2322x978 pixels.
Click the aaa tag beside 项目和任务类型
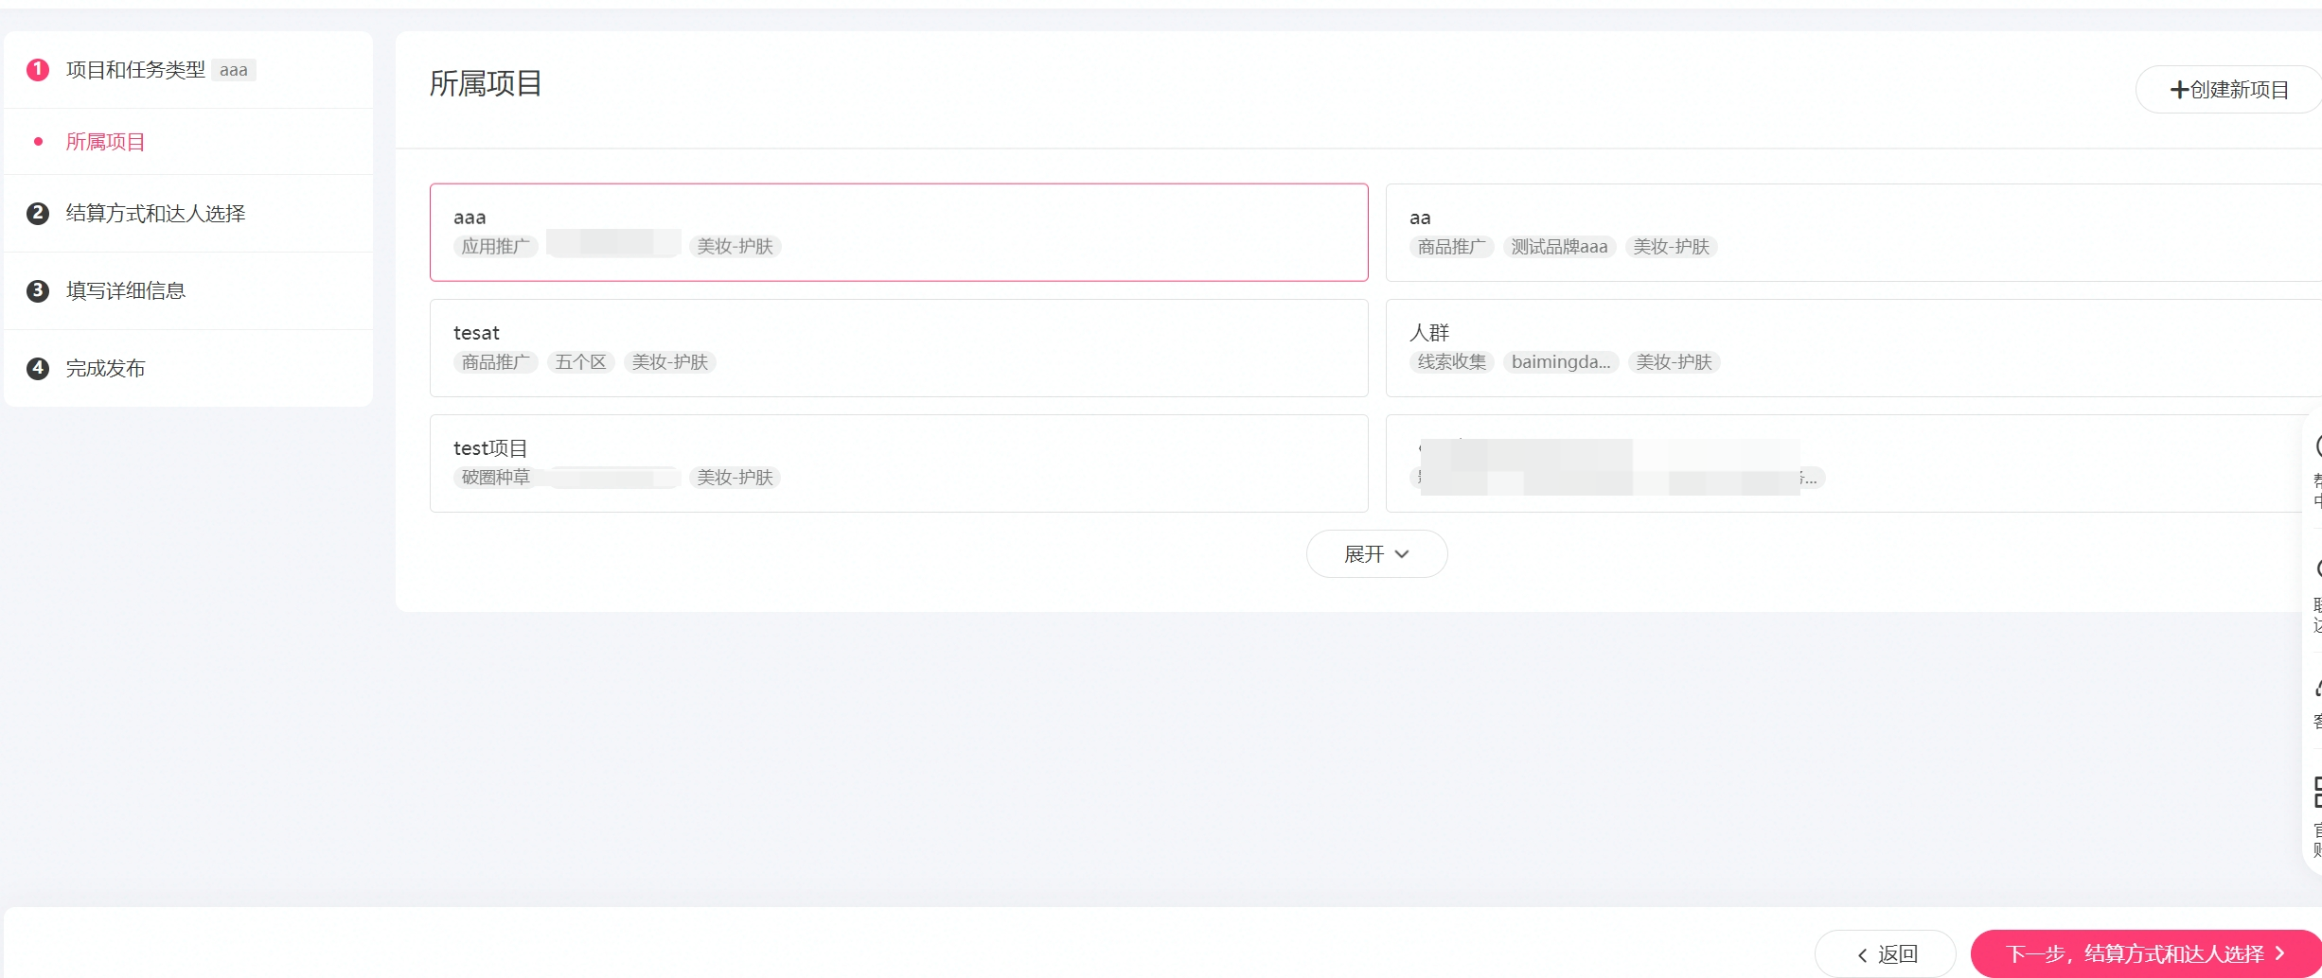pos(234,70)
